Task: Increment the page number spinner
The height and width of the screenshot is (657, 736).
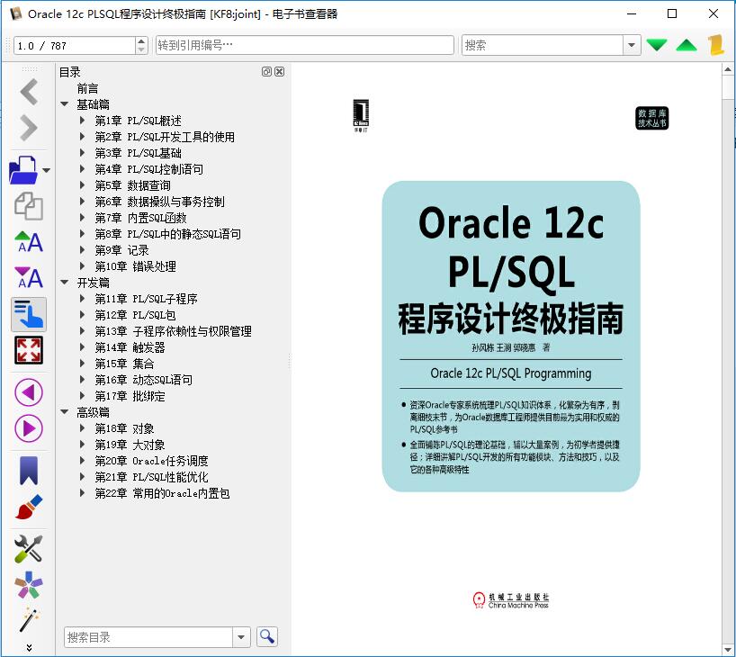Action: point(141,41)
